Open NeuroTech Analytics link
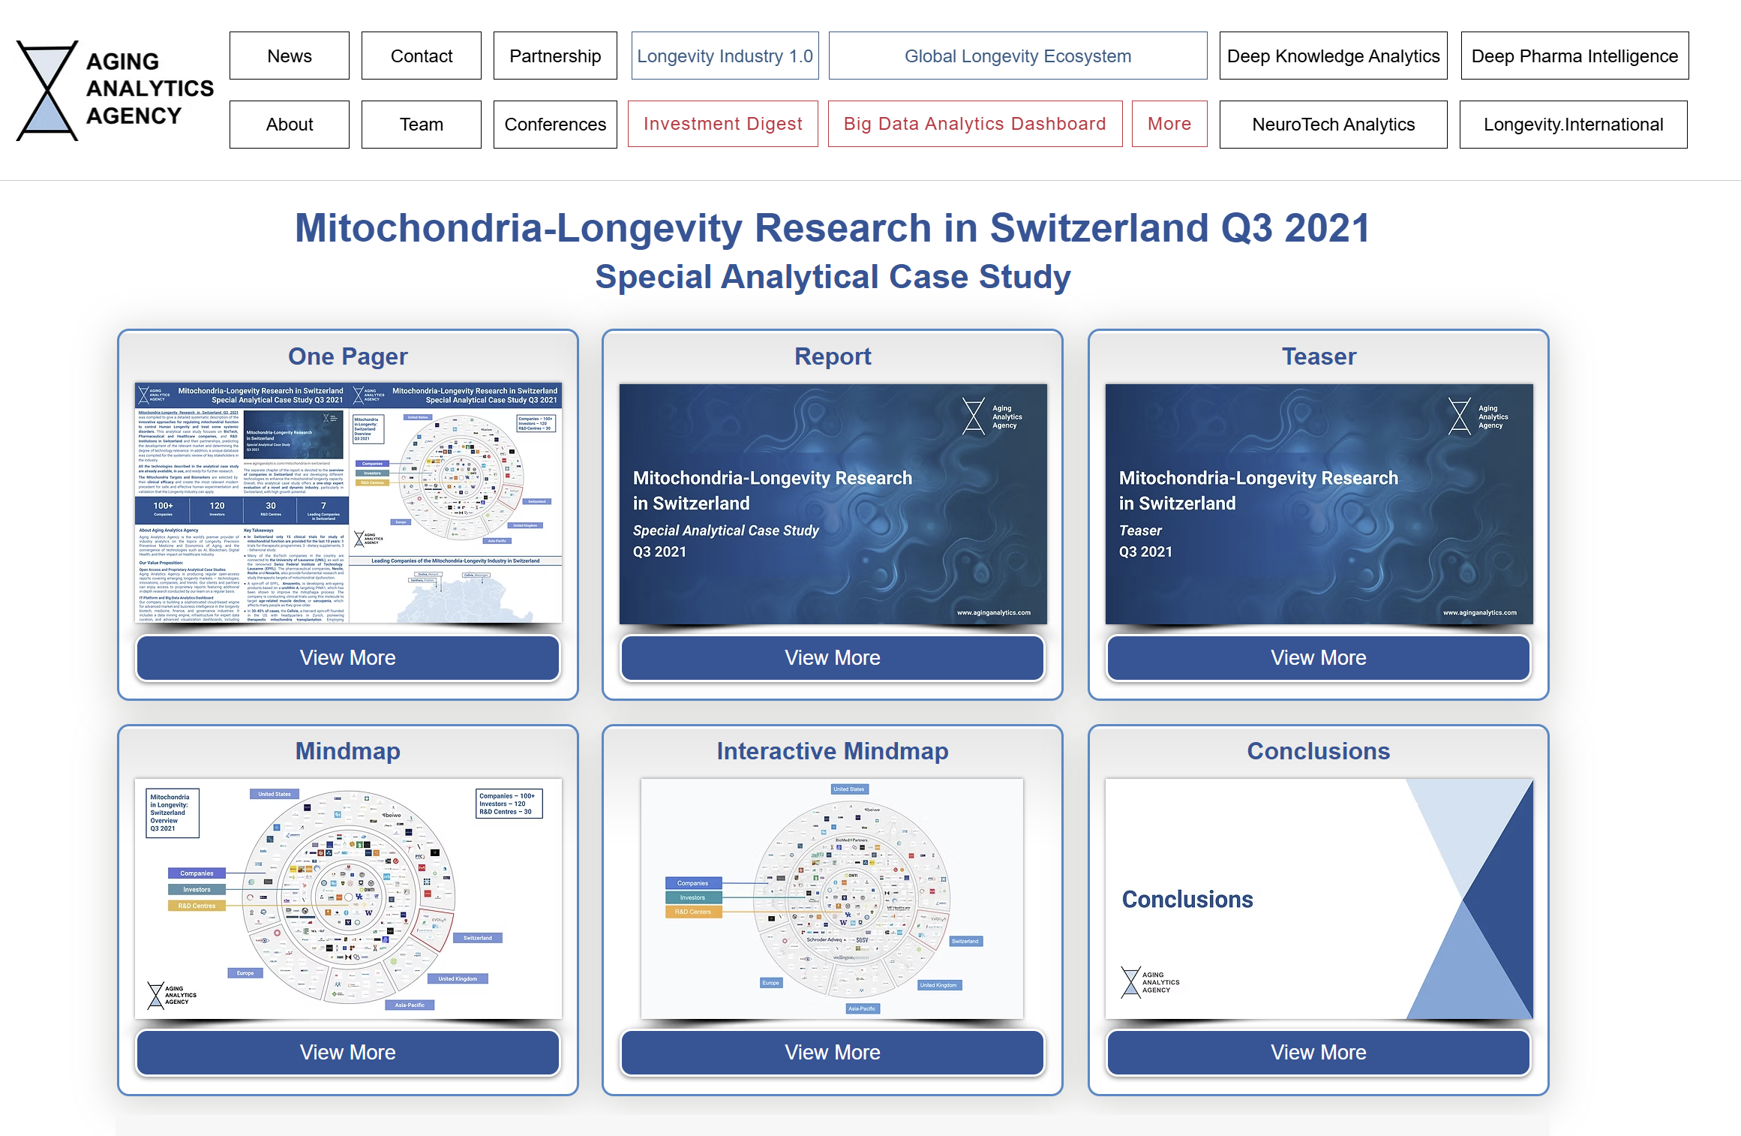The image size is (1741, 1136). [x=1332, y=125]
